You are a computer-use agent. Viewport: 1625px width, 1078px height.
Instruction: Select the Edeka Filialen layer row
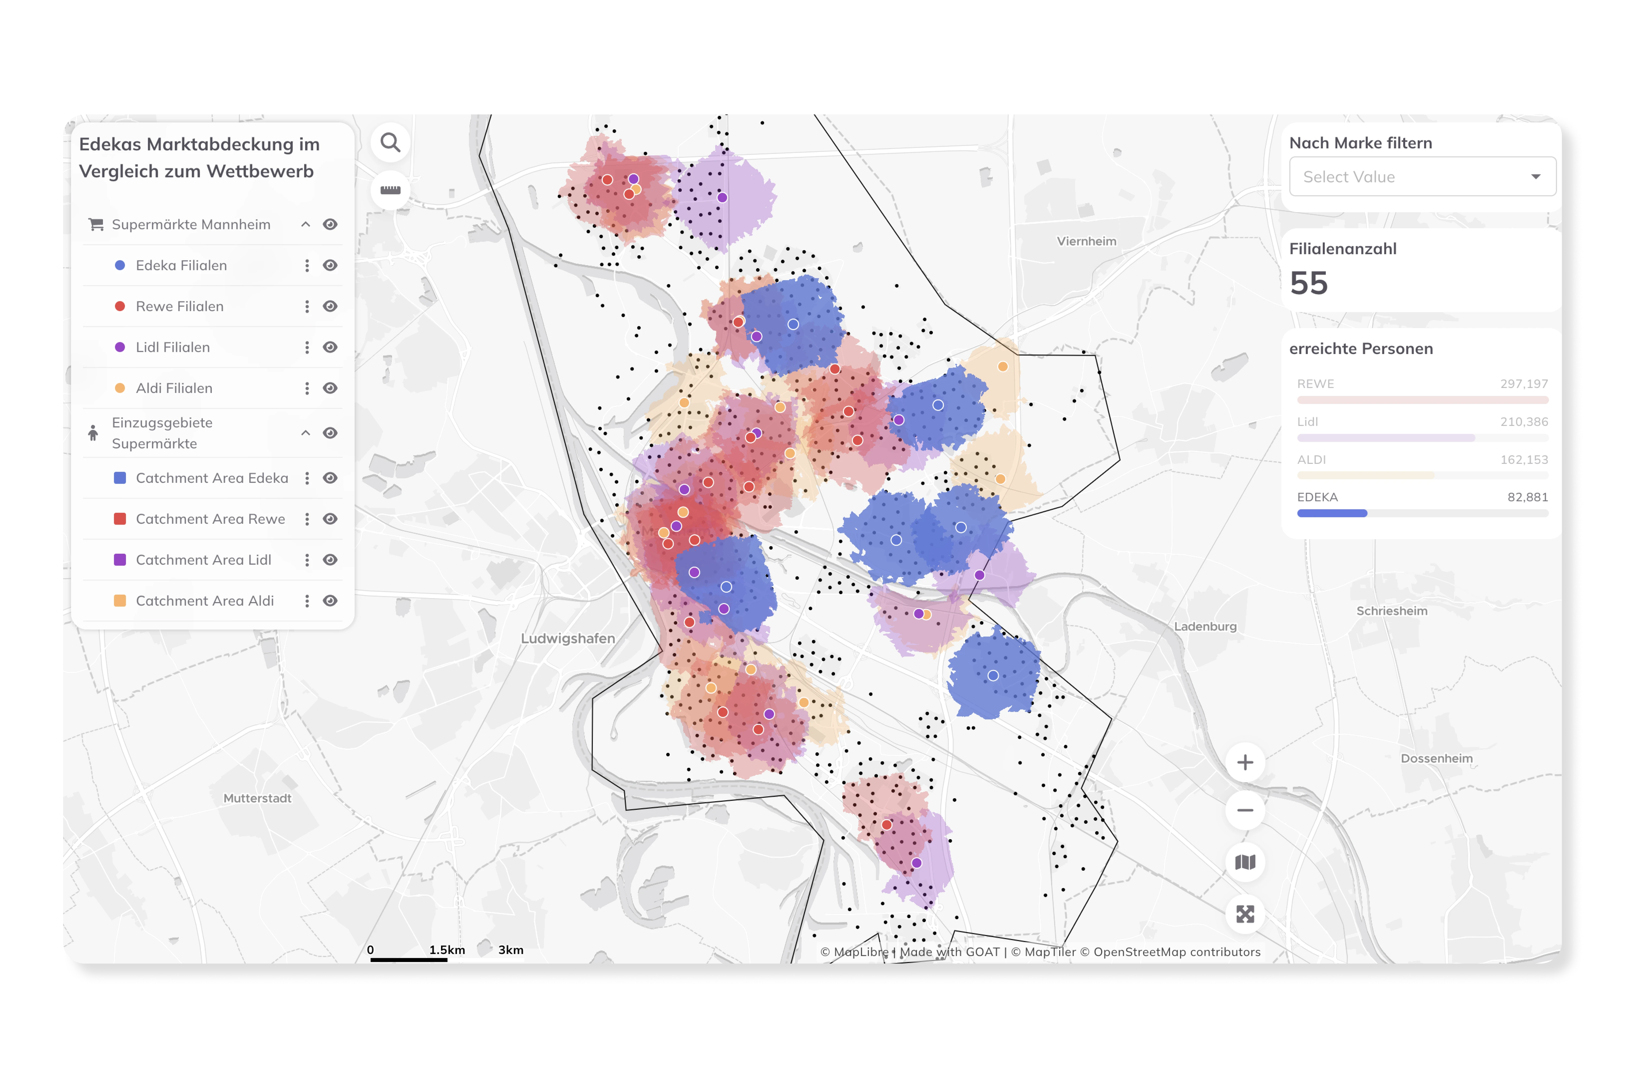coord(213,265)
